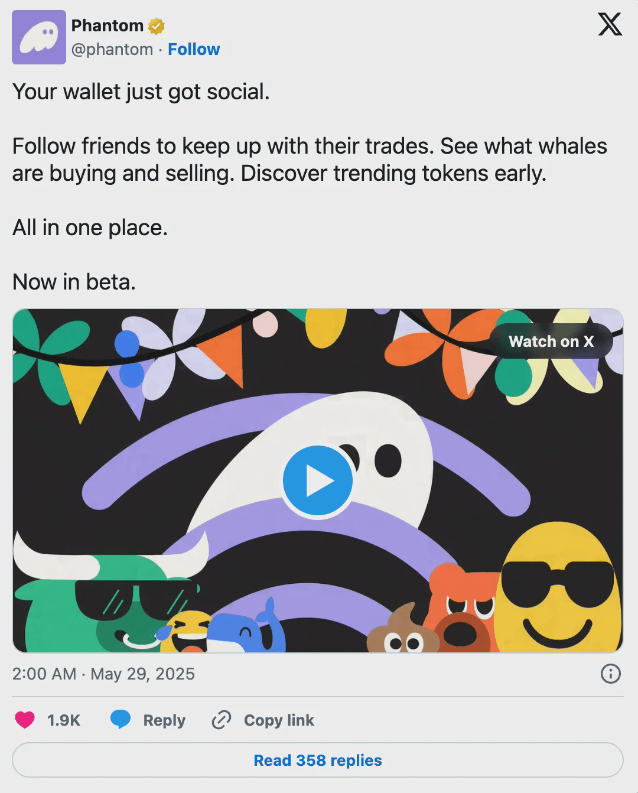
Task: Click the Phantom ghost profile avatar
Action: click(39, 37)
